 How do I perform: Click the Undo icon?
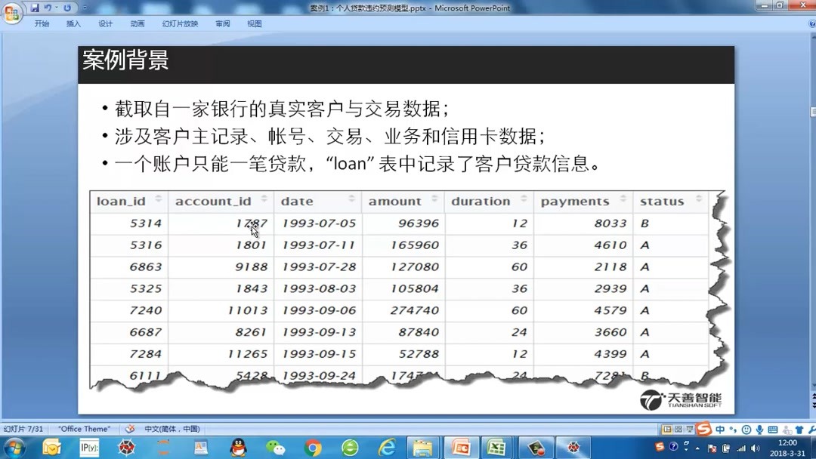tap(47, 8)
